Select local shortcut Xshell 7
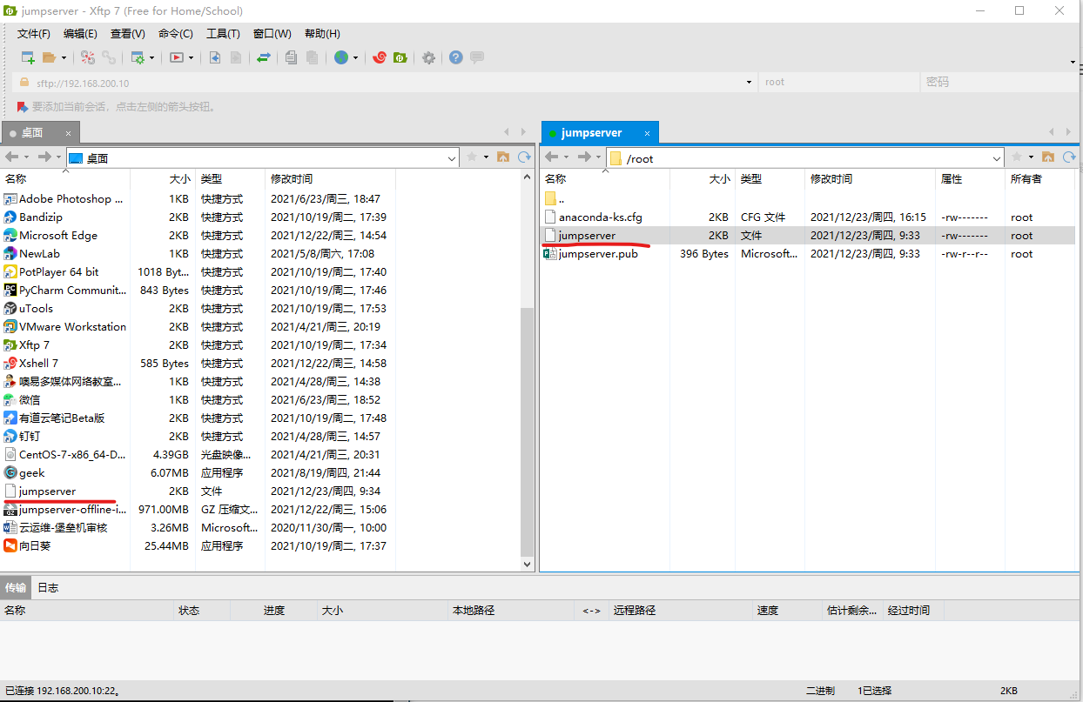The image size is (1083, 702). click(38, 363)
